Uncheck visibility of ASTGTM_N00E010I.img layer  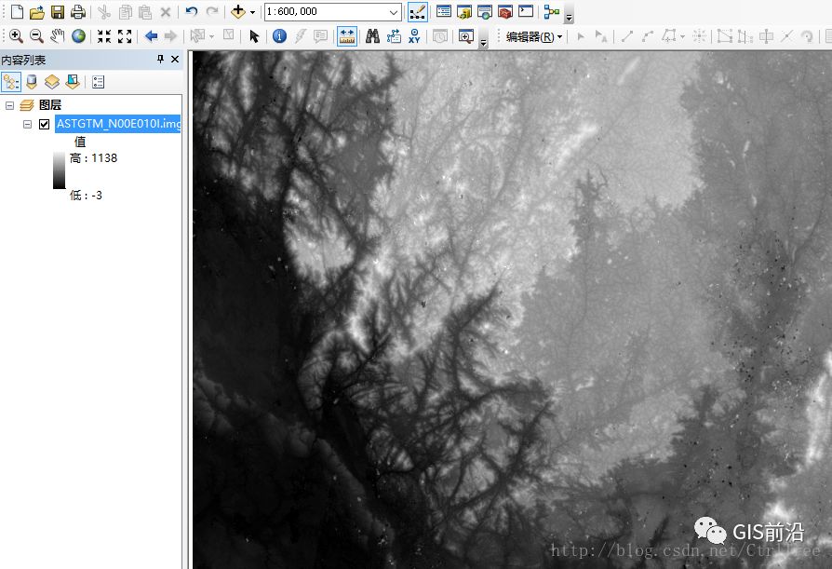click(44, 124)
